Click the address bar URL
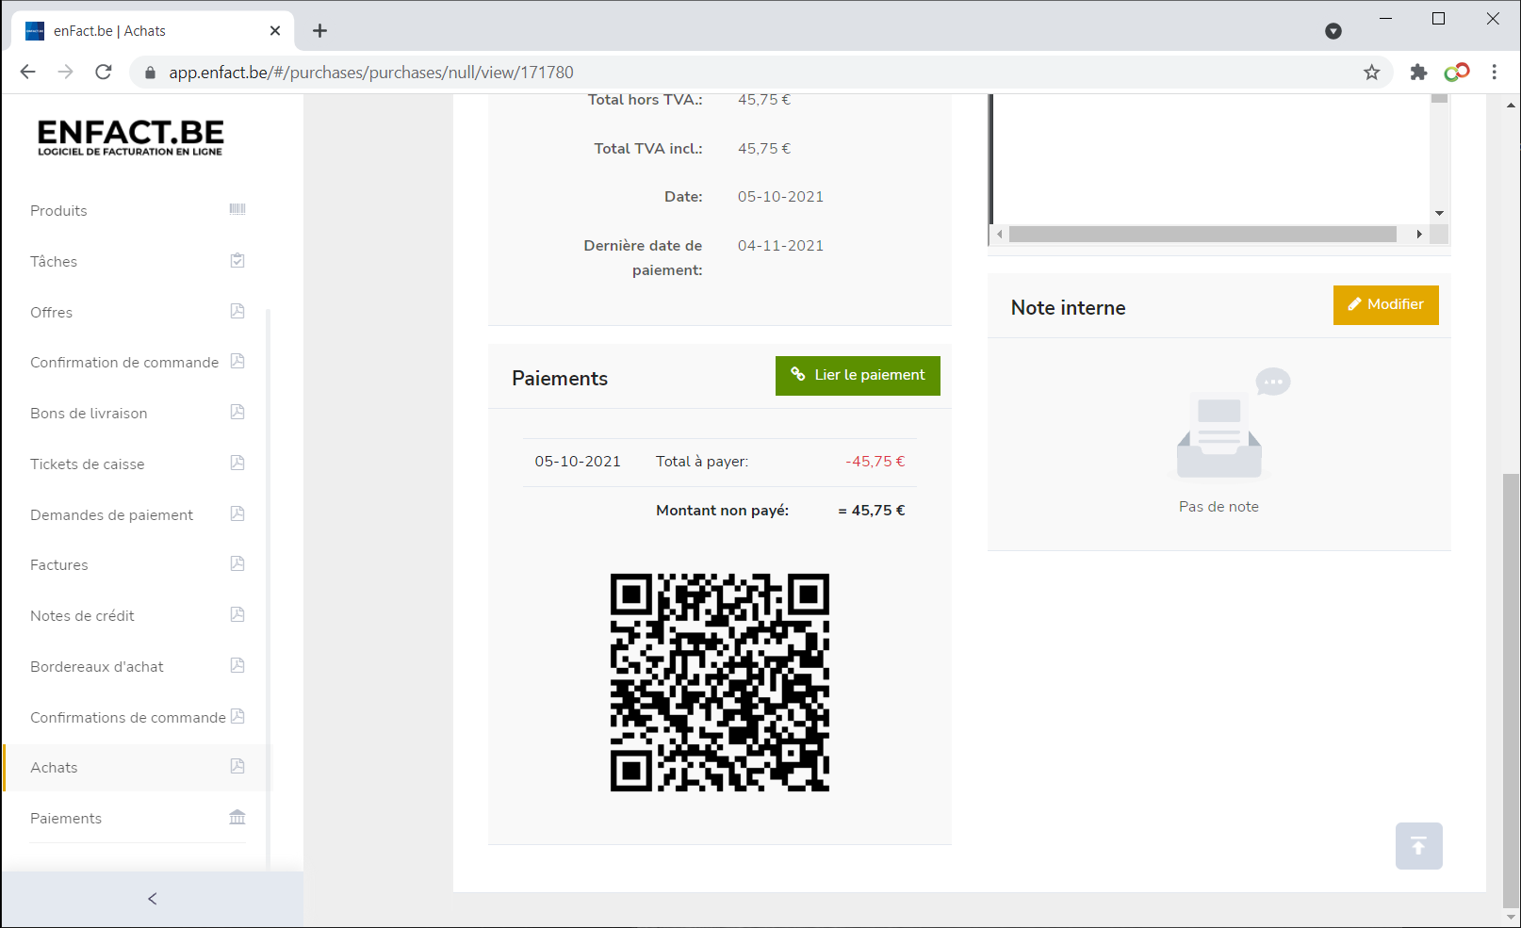This screenshot has height=928, width=1521. 371,73
